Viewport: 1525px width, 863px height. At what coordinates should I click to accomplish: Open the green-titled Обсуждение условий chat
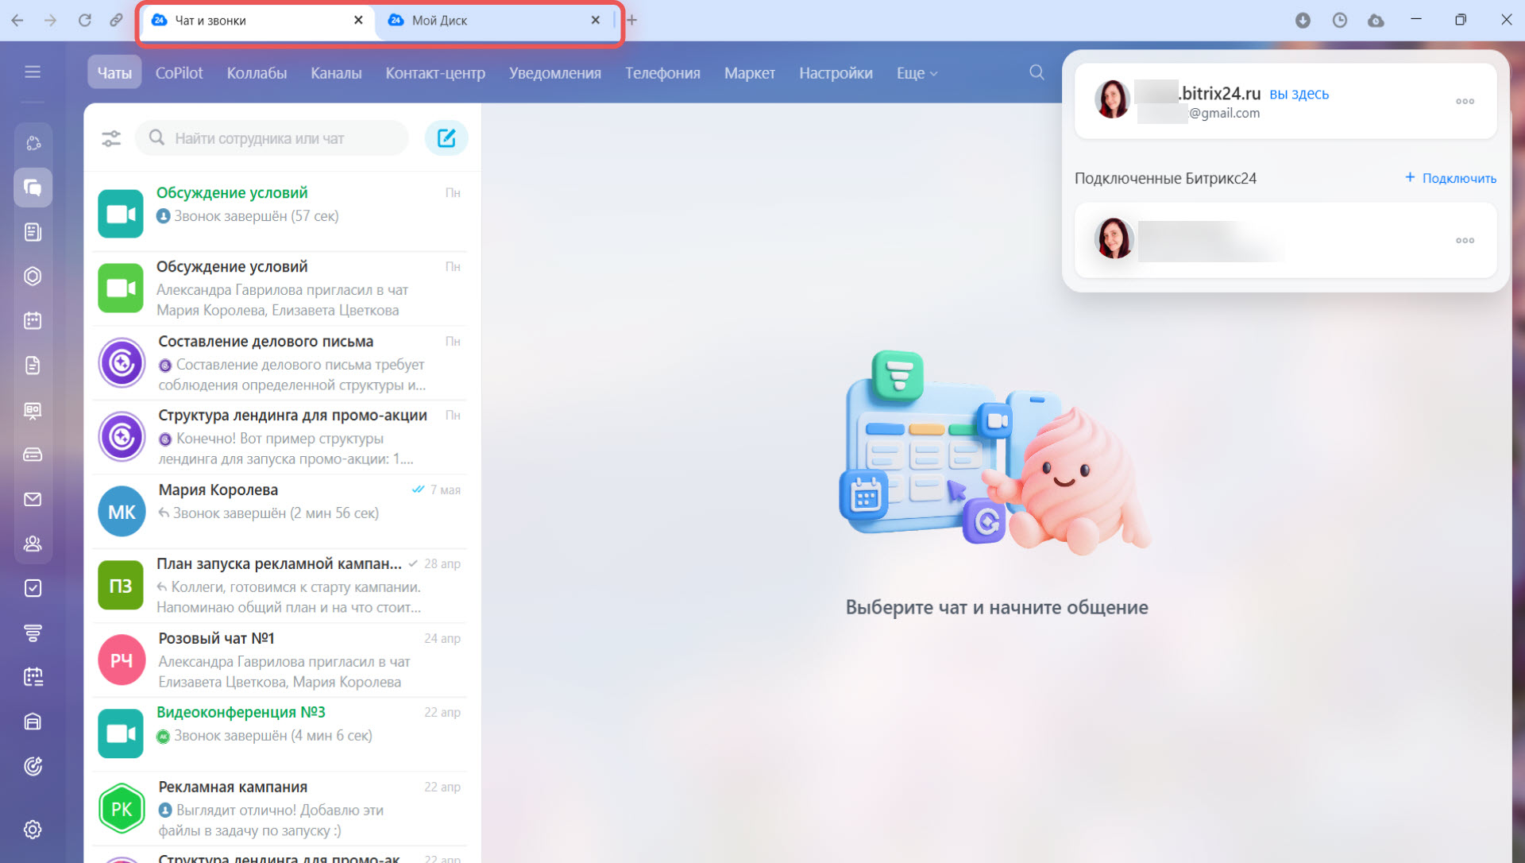tap(280, 213)
